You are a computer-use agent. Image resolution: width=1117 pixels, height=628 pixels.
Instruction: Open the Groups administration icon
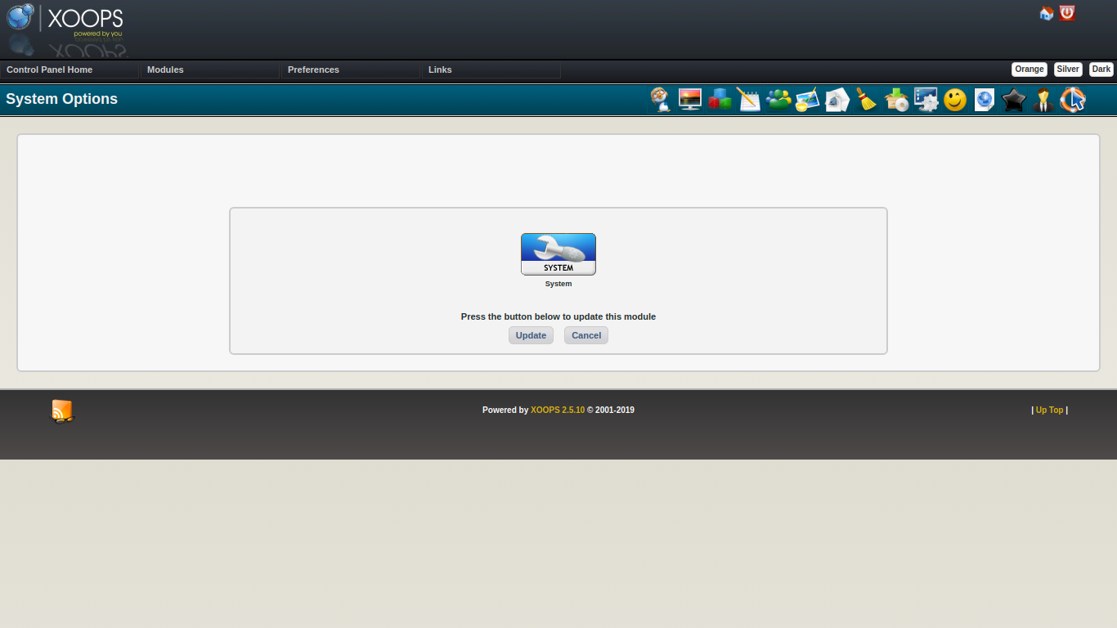point(778,100)
